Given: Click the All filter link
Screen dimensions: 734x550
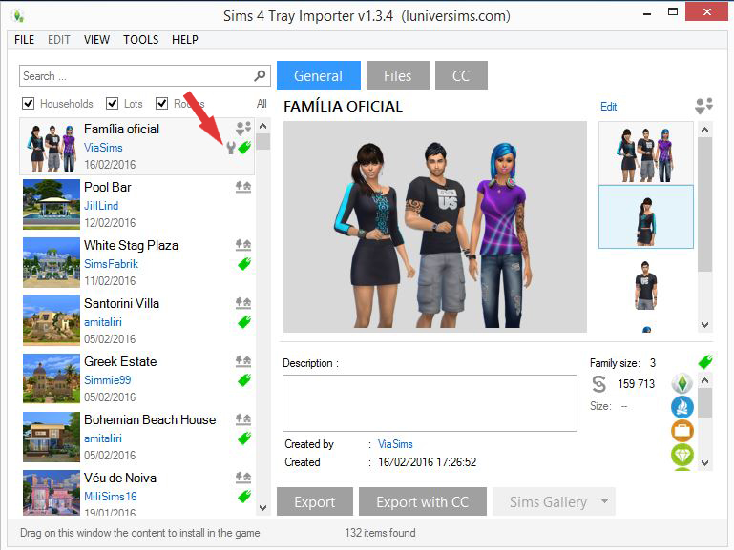Looking at the screenshot, I should [262, 103].
